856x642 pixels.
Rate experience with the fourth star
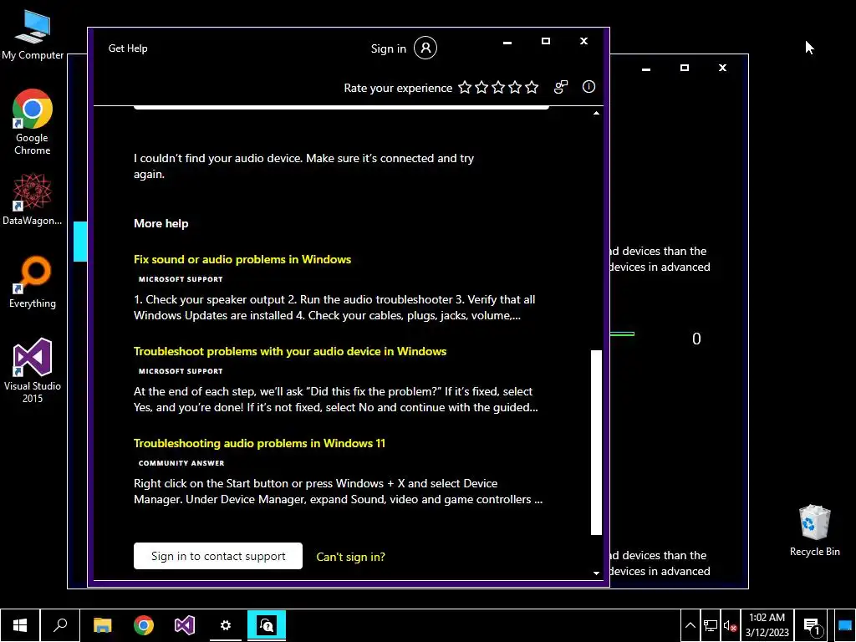[515, 87]
